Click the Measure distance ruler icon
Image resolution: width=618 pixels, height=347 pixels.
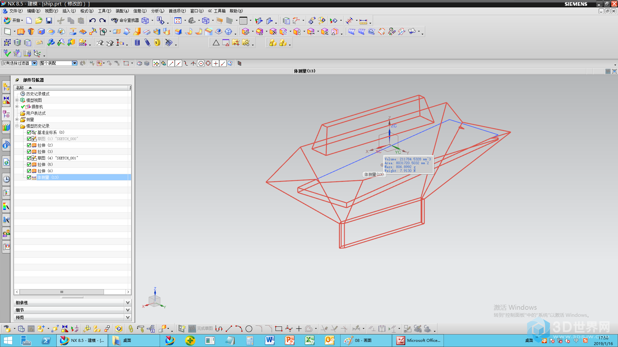click(363, 21)
